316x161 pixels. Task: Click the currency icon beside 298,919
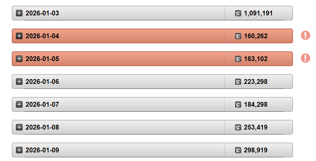238,150
